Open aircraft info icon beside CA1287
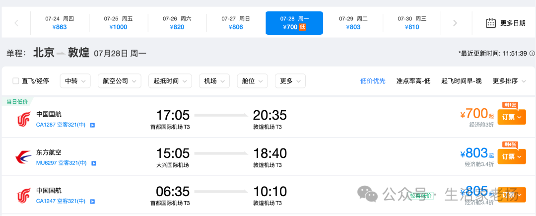Image resolution: width=536 pixels, height=216 pixels. tap(92, 126)
